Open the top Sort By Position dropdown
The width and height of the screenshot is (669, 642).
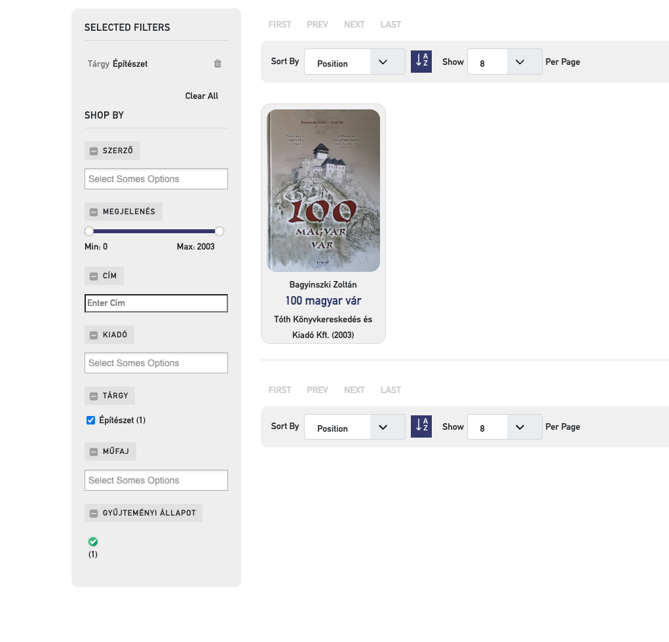point(354,62)
